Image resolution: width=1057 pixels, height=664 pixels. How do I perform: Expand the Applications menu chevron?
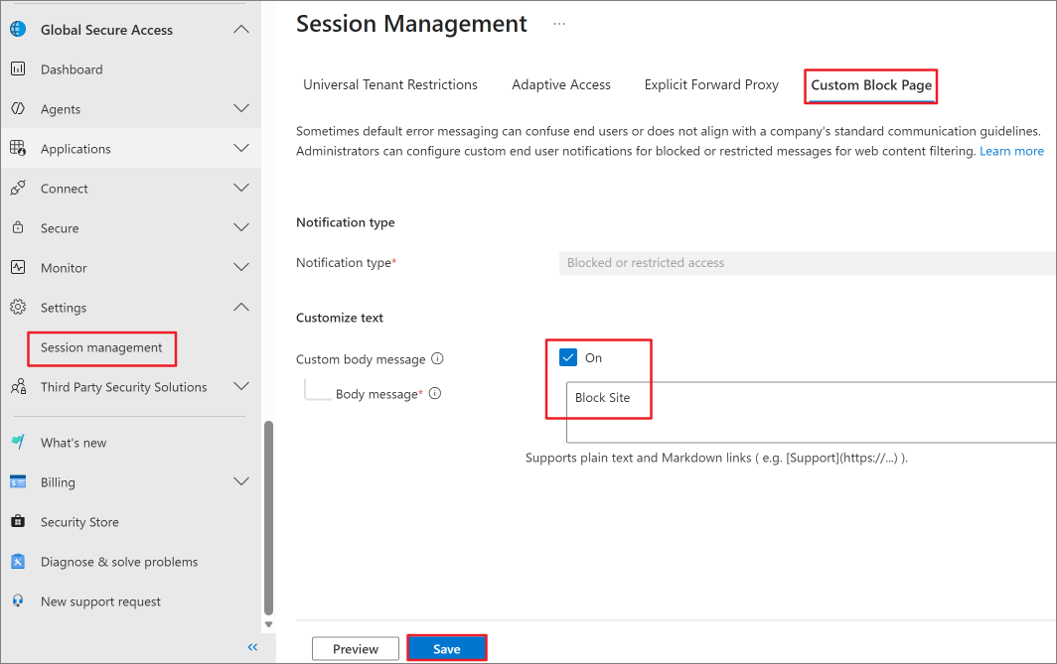240,148
